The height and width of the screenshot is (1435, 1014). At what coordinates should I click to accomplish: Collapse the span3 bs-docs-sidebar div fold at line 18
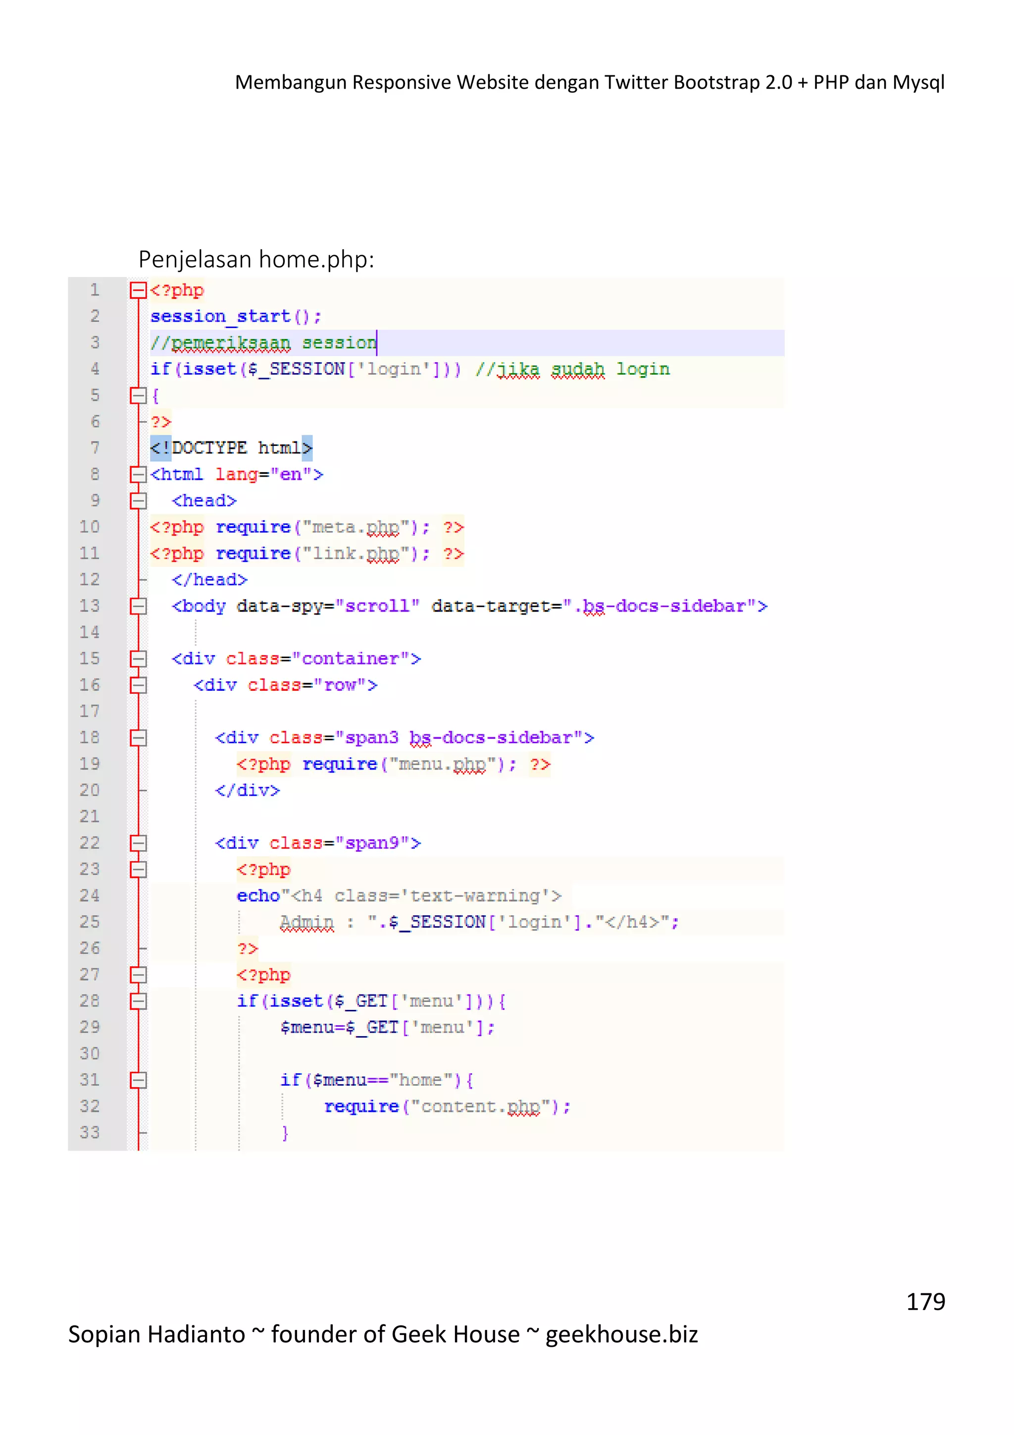138,737
